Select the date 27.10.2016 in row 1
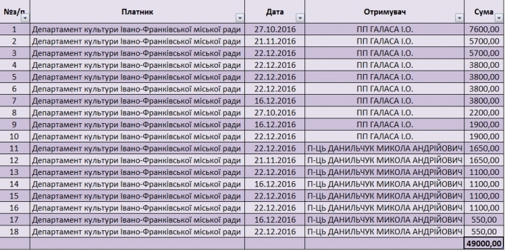This screenshot has height=251, width=505. coord(275,29)
